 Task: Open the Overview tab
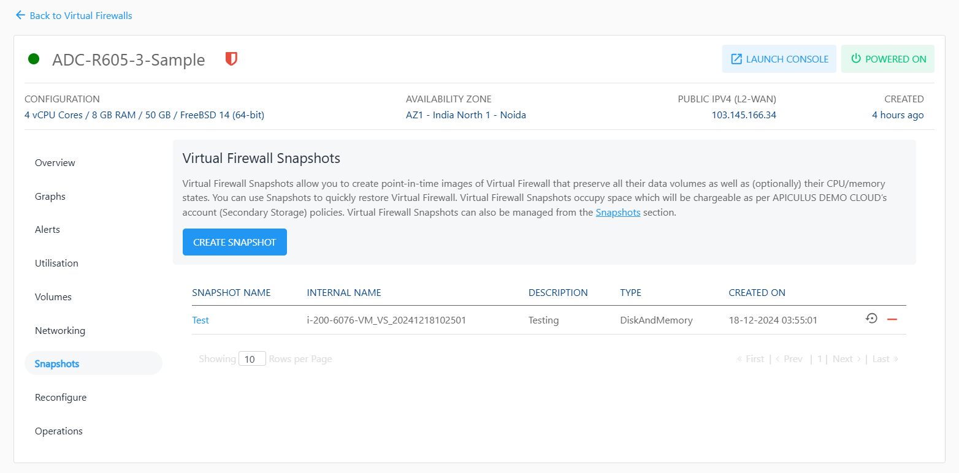pyautogui.click(x=55, y=163)
